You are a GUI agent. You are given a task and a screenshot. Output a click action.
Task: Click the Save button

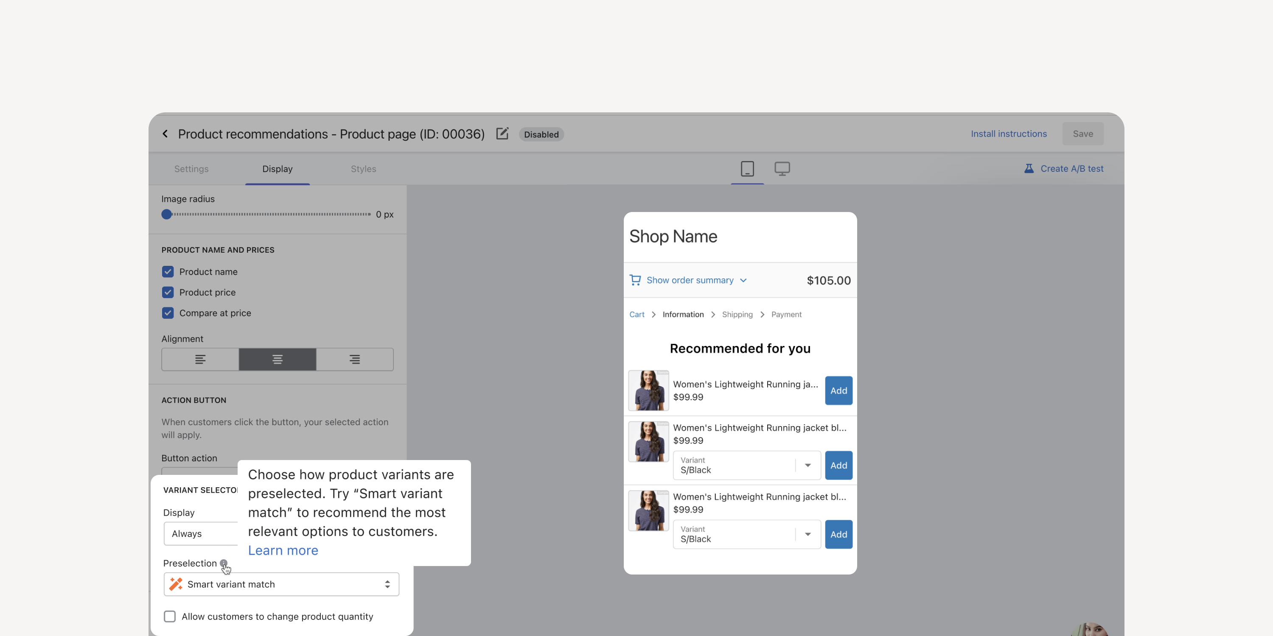click(x=1083, y=134)
